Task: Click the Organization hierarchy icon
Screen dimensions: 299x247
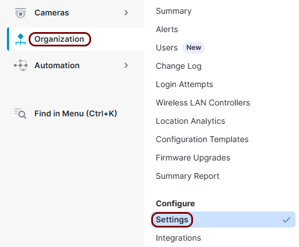Action: point(21,39)
